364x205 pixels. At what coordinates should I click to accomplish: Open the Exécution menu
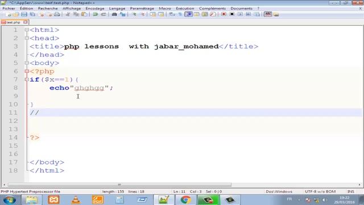[x=185, y=9]
